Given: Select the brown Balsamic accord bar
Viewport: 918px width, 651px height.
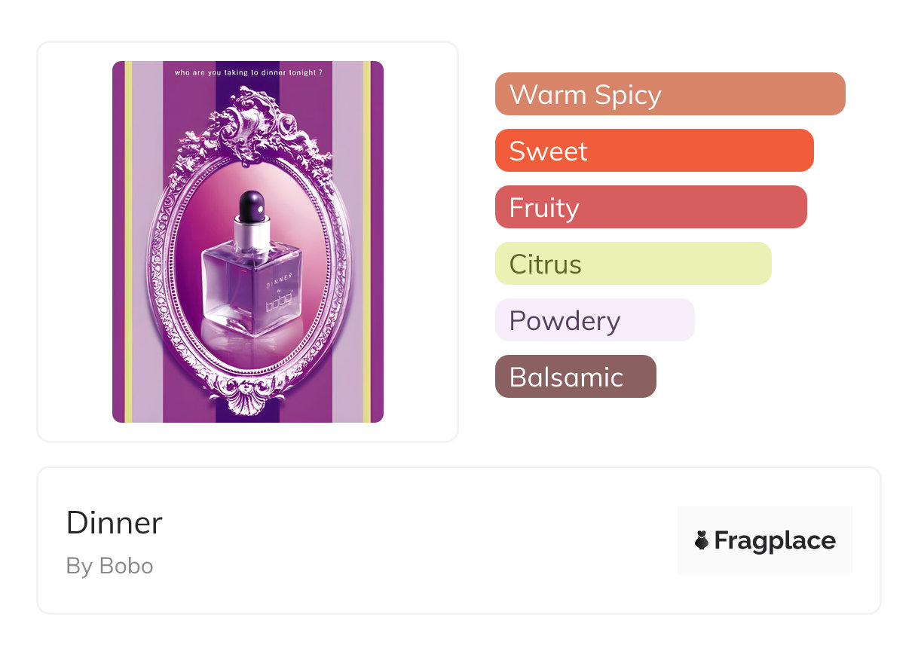Looking at the screenshot, I should 575,377.
